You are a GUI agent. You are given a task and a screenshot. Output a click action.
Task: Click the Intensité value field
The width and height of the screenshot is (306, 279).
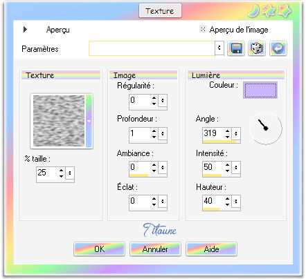pyautogui.click(x=213, y=166)
